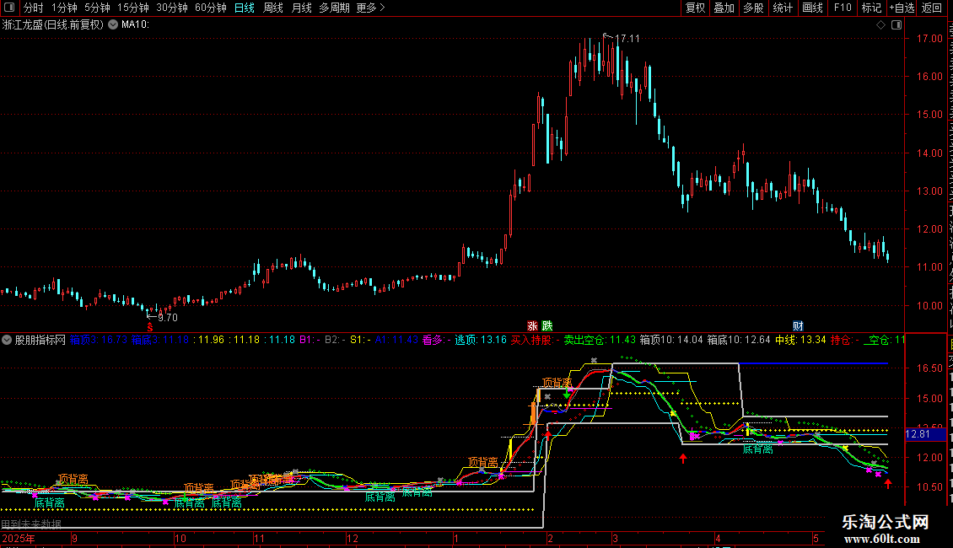Image resolution: width=953 pixels, height=548 pixels.
Task: Click the 股朋指标网 indicator name
Action: (40, 341)
